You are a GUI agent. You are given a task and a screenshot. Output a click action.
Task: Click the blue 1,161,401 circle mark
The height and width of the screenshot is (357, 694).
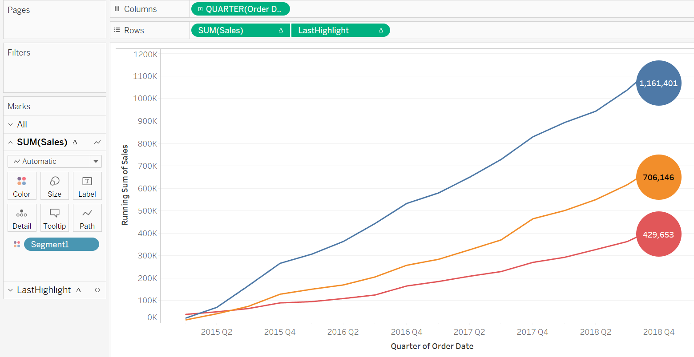(x=658, y=83)
